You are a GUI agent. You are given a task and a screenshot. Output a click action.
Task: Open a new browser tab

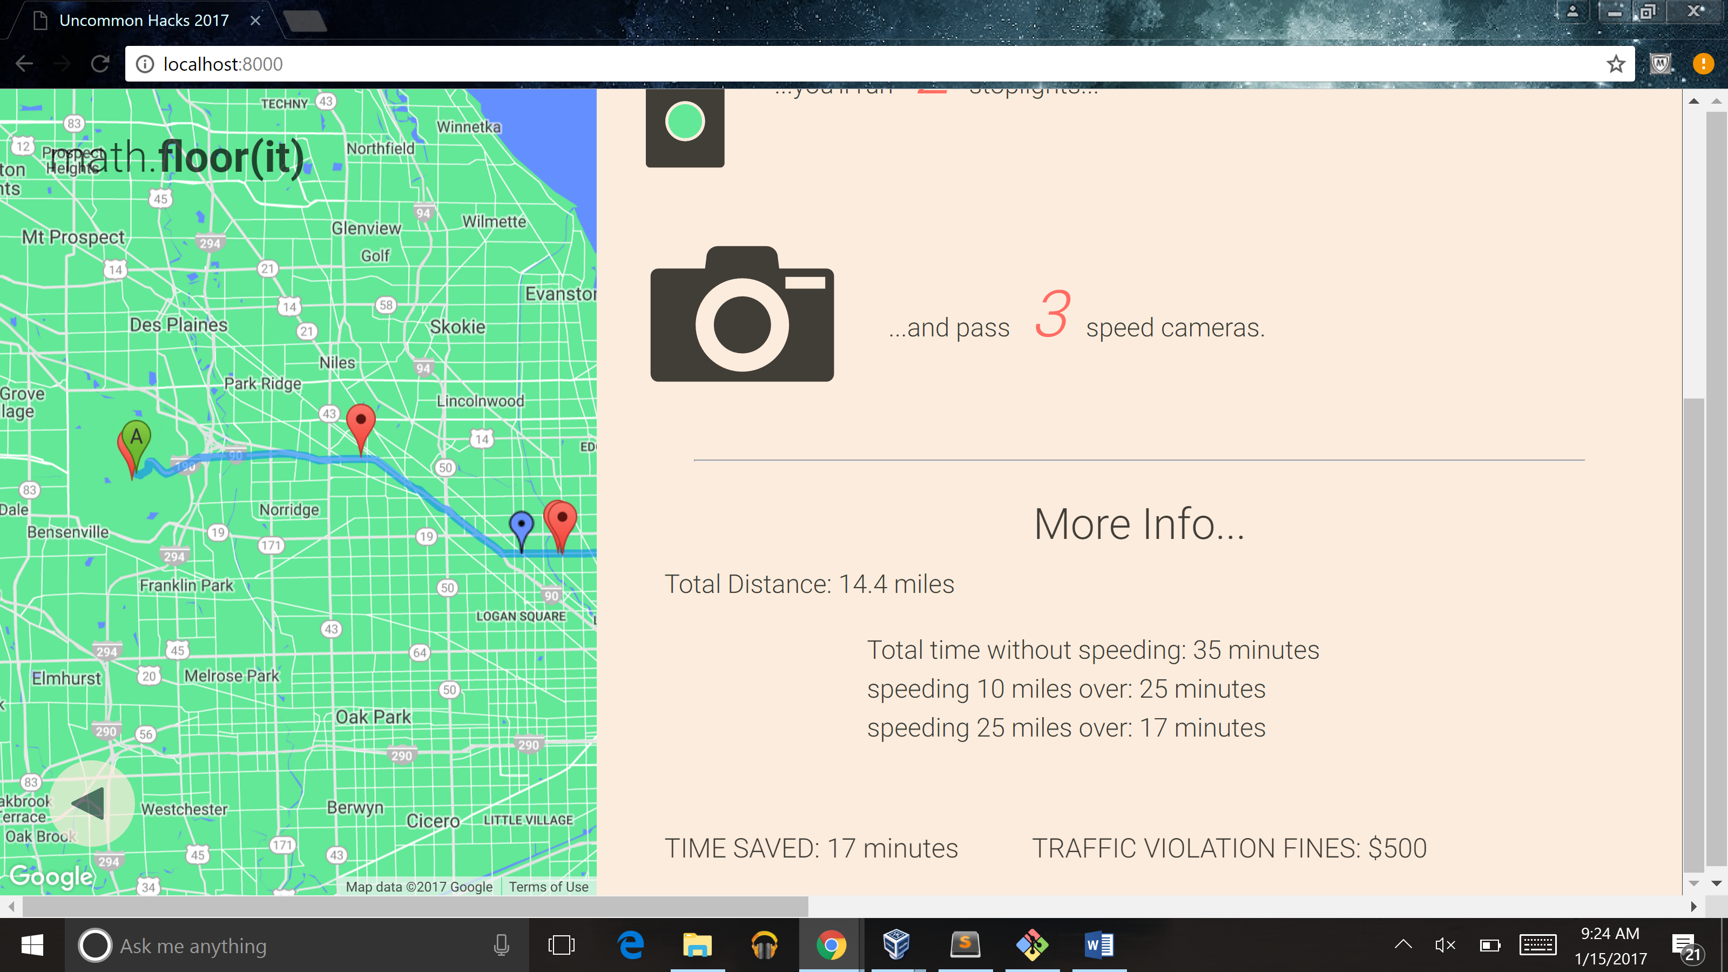(305, 21)
